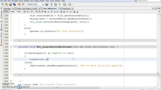161x90 pixels.
Task: Open the Help menu
Action: pyautogui.click(x=63, y=1)
